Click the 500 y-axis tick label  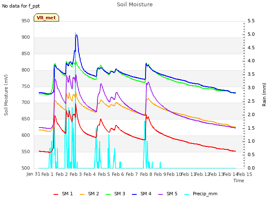click(x=26, y=168)
